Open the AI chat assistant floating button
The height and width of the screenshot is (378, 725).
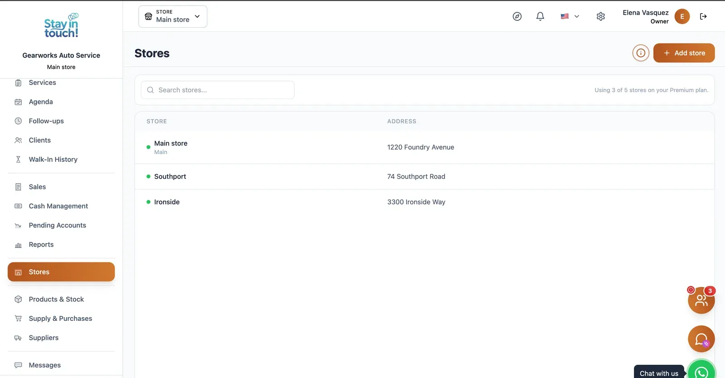[701, 339]
